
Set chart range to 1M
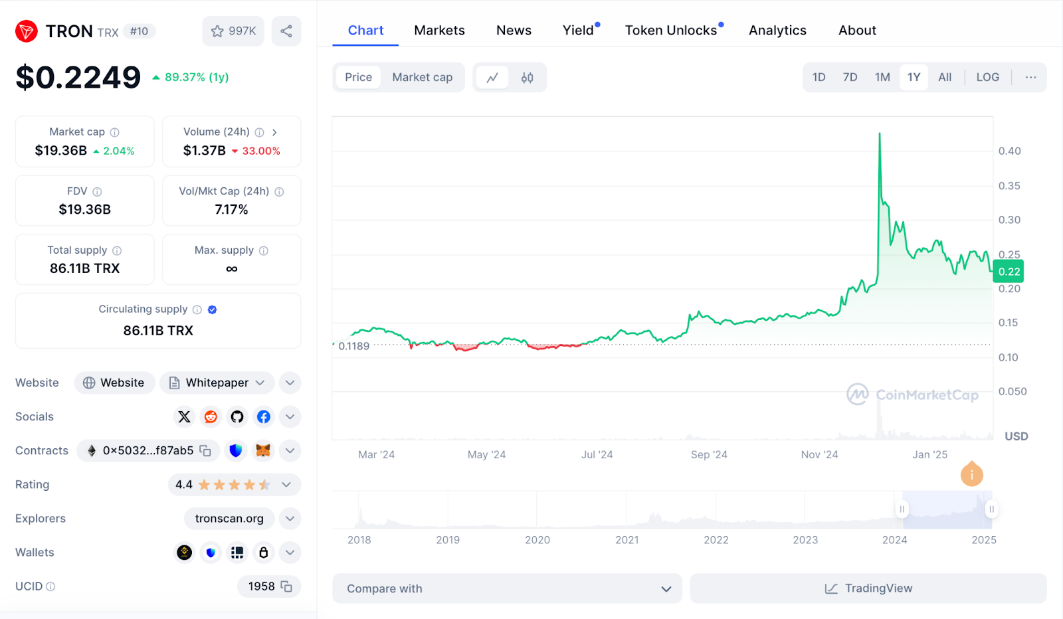coord(882,77)
